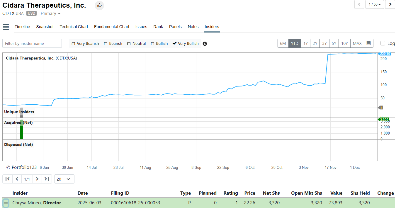Viewport: 408px width, 209px height.
Task: Jump to last page of table
Action: click(47, 179)
